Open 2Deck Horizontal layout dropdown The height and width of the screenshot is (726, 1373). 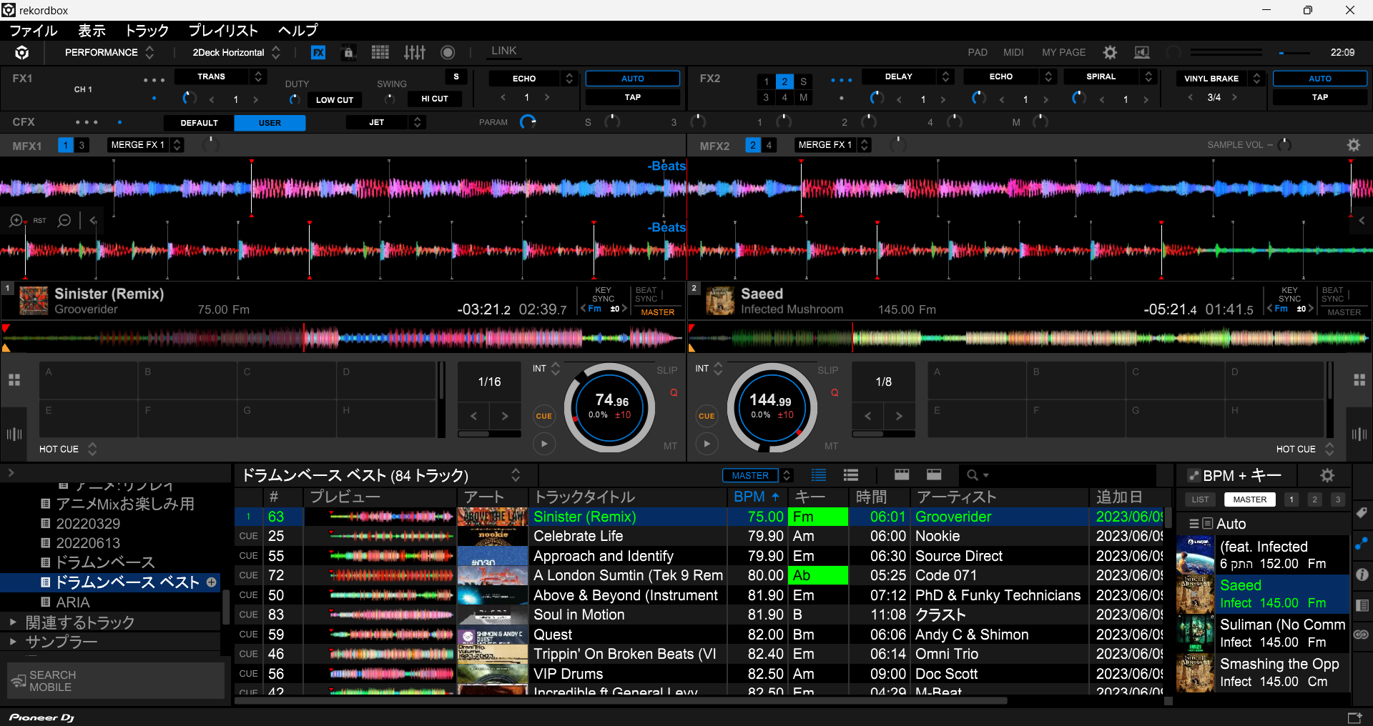point(236,52)
